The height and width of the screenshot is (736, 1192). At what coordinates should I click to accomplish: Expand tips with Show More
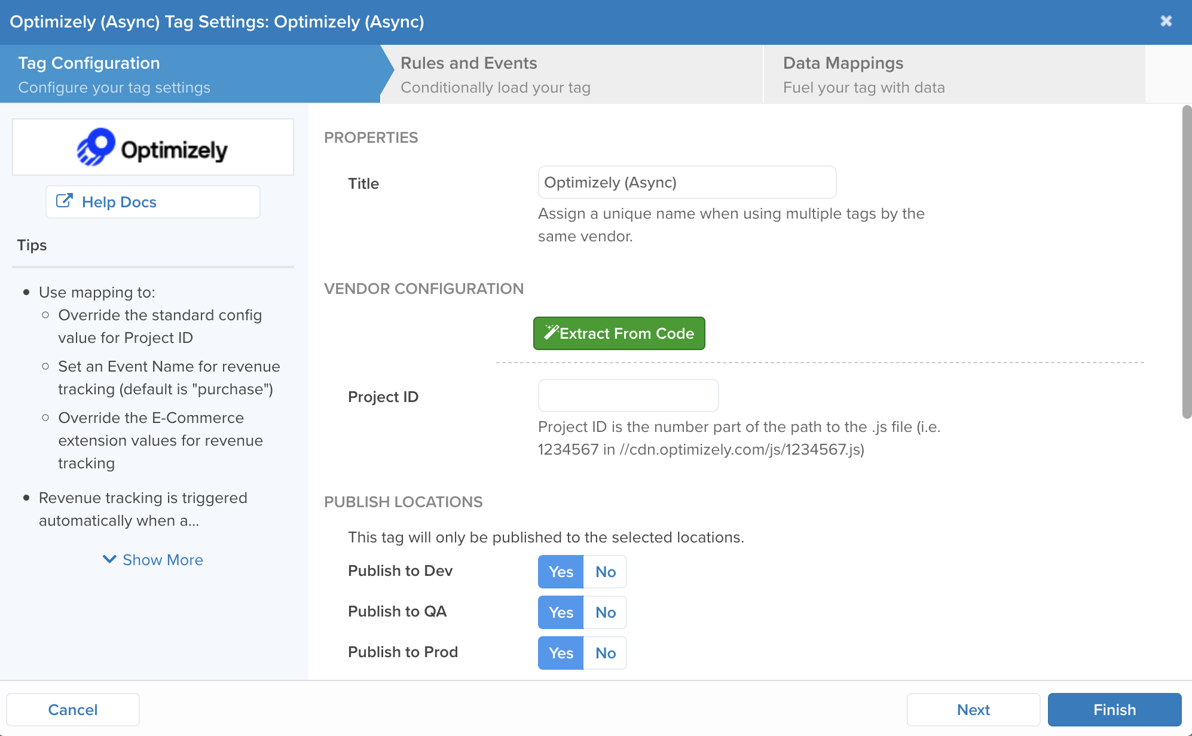tap(162, 560)
